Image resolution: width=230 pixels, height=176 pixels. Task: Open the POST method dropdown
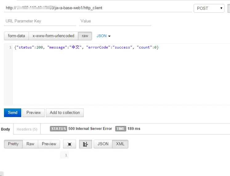[209, 8]
